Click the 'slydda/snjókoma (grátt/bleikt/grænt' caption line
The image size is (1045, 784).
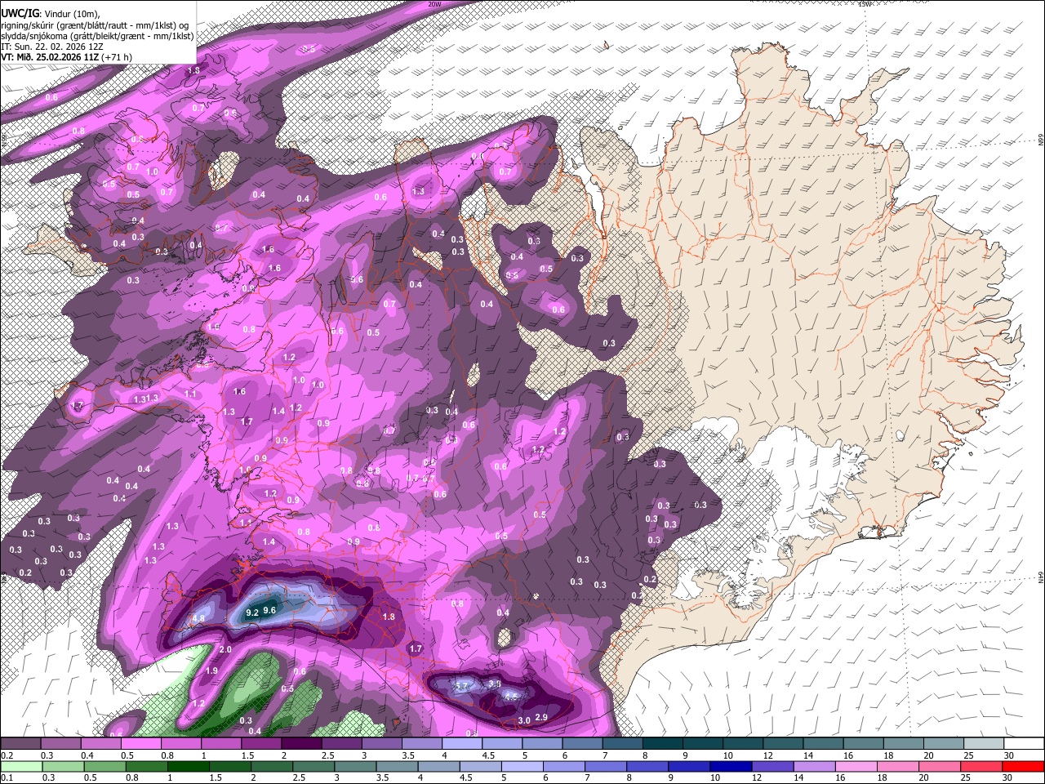click(96, 36)
